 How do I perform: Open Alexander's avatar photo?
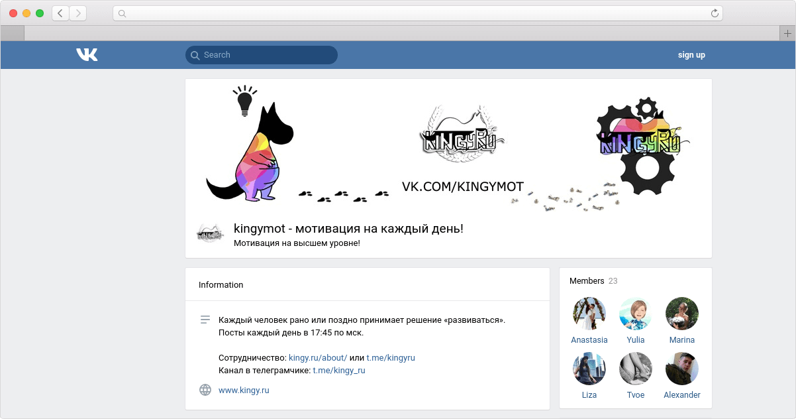pyautogui.click(x=682, y=369)
